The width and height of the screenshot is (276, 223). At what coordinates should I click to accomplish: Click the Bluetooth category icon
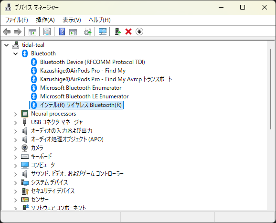point(25,53)
